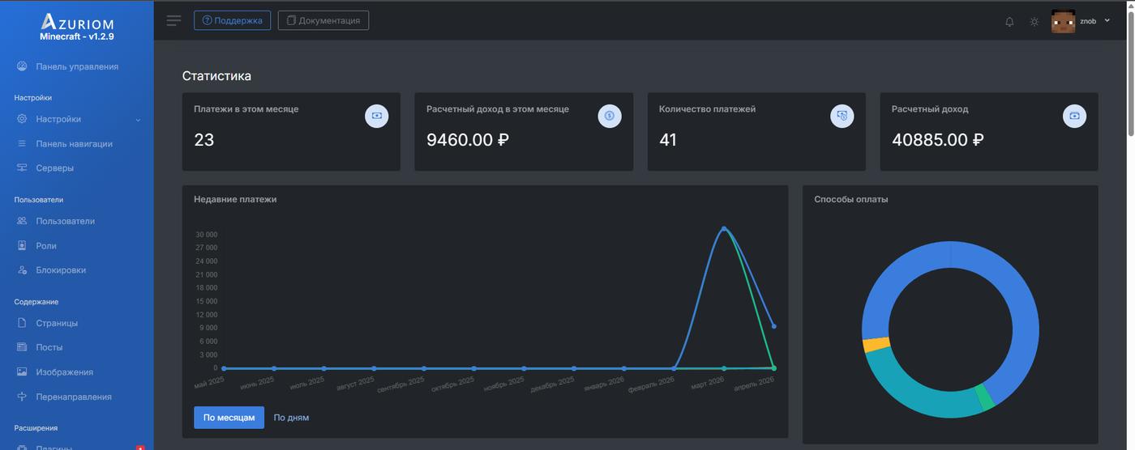Click the Роли icon

[22, 245]
